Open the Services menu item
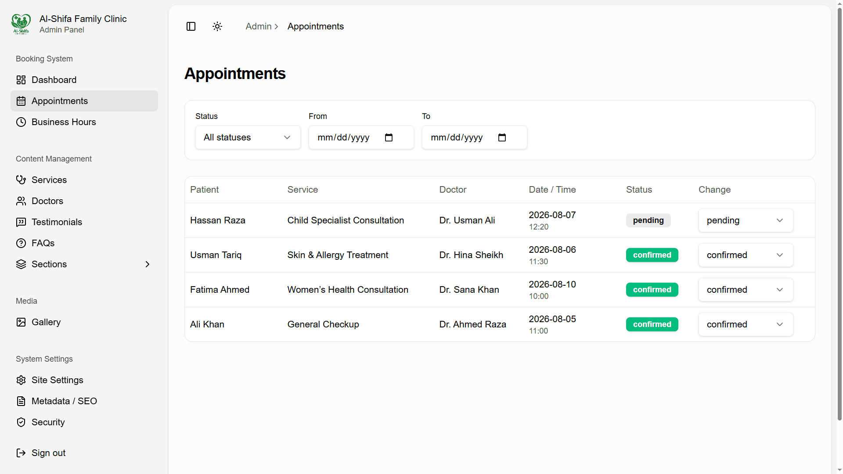This screenshot has width=843, height=474. point(84,180)
